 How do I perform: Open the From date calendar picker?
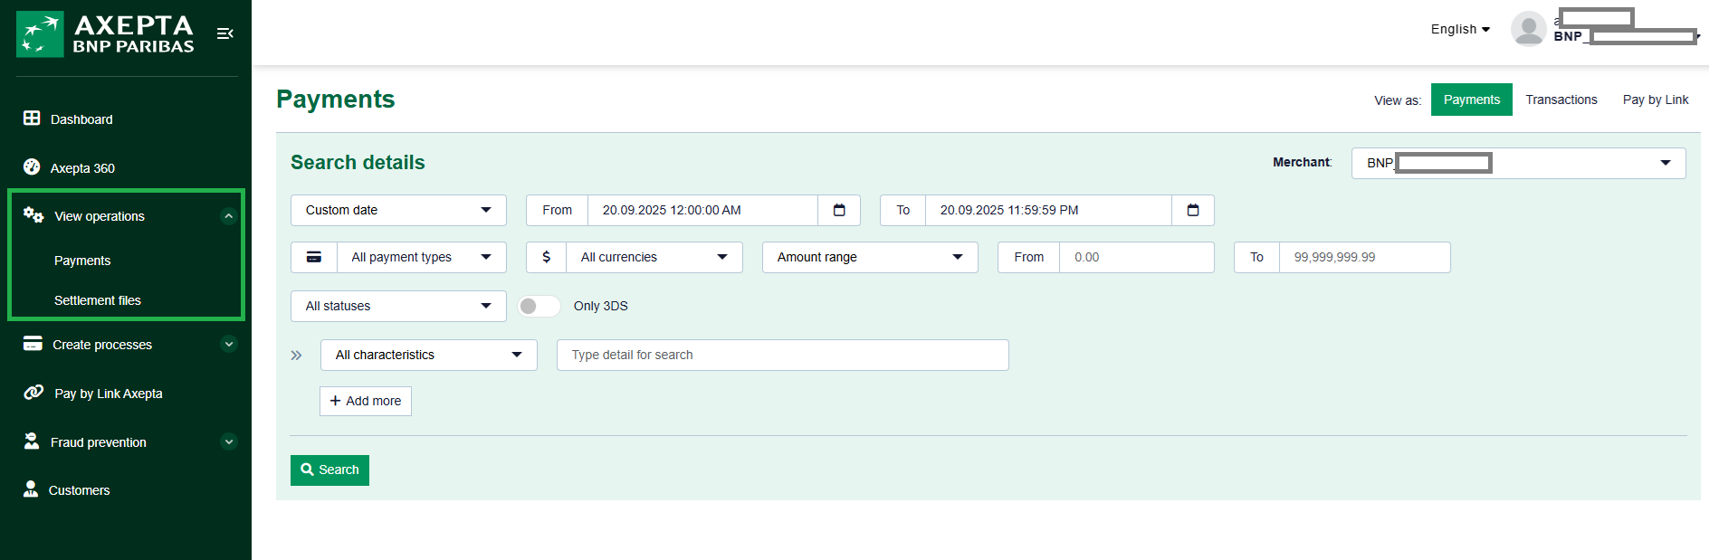click(x=839, y=210)
